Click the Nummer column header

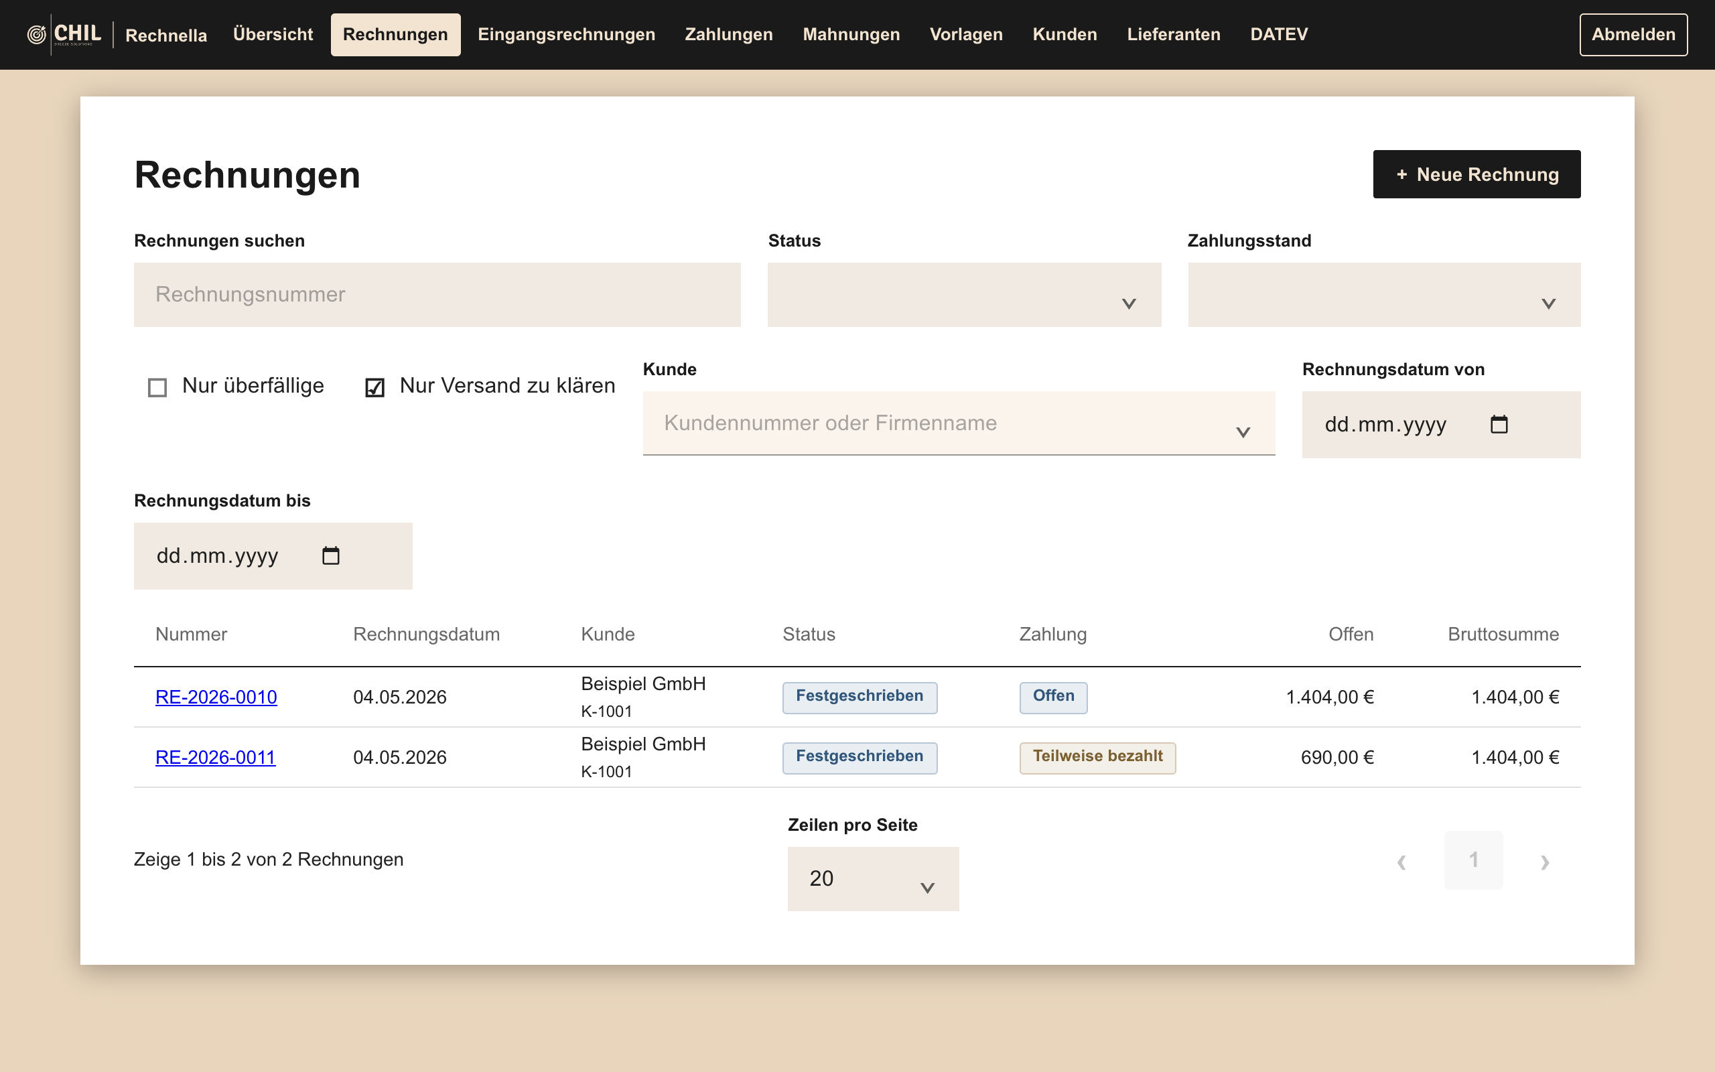[192, 634]
